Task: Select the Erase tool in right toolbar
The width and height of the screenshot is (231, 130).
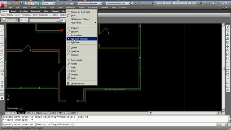Action: pos(228,27)
